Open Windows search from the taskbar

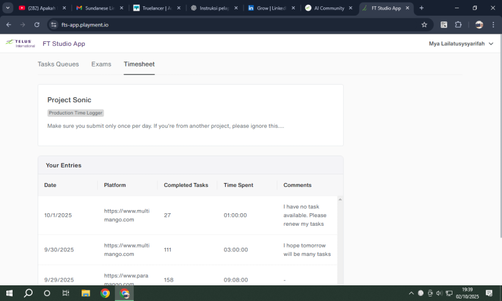pyautogui.click(x=28, y=293)
